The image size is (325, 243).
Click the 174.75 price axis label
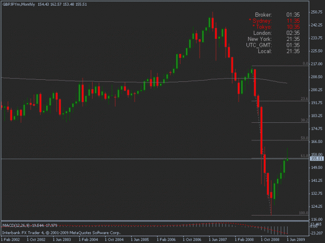[x=317, y=129]
